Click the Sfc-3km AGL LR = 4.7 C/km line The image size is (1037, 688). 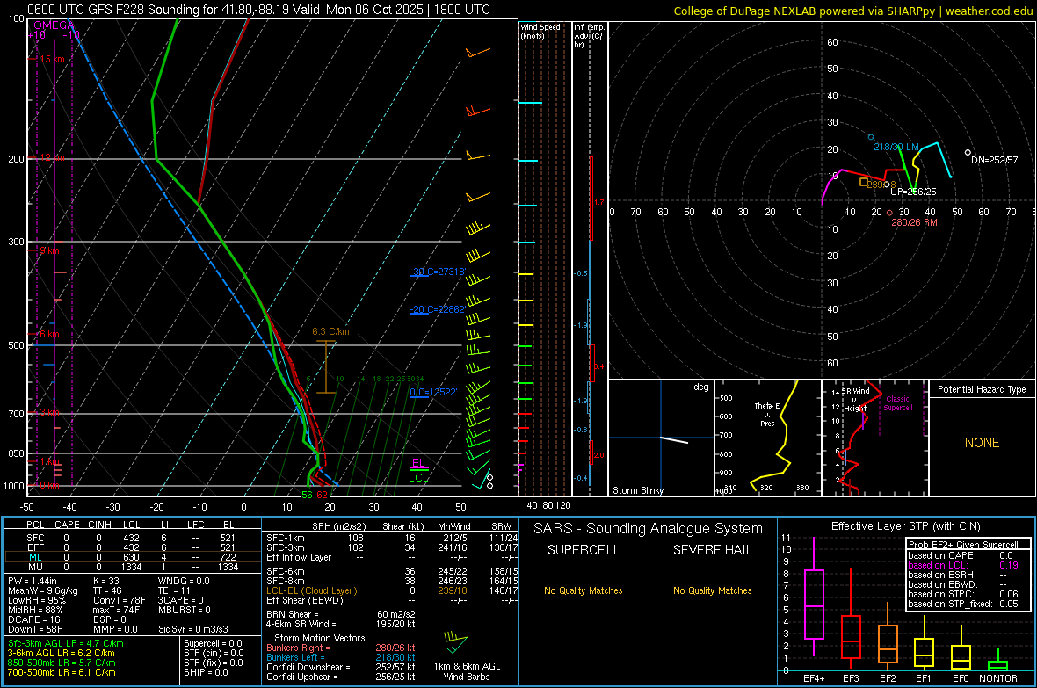[66, 643]
